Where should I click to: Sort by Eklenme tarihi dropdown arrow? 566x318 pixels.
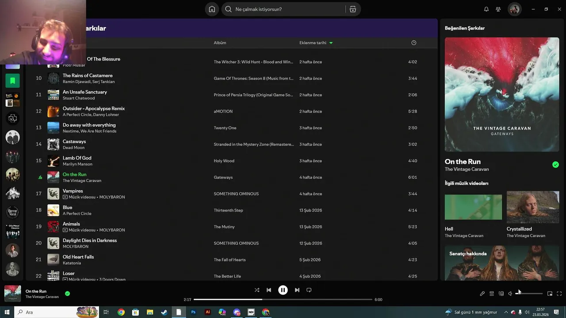point(331,43)
